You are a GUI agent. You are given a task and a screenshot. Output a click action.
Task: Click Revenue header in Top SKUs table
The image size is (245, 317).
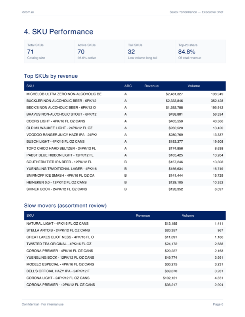(x=151, y=86)
